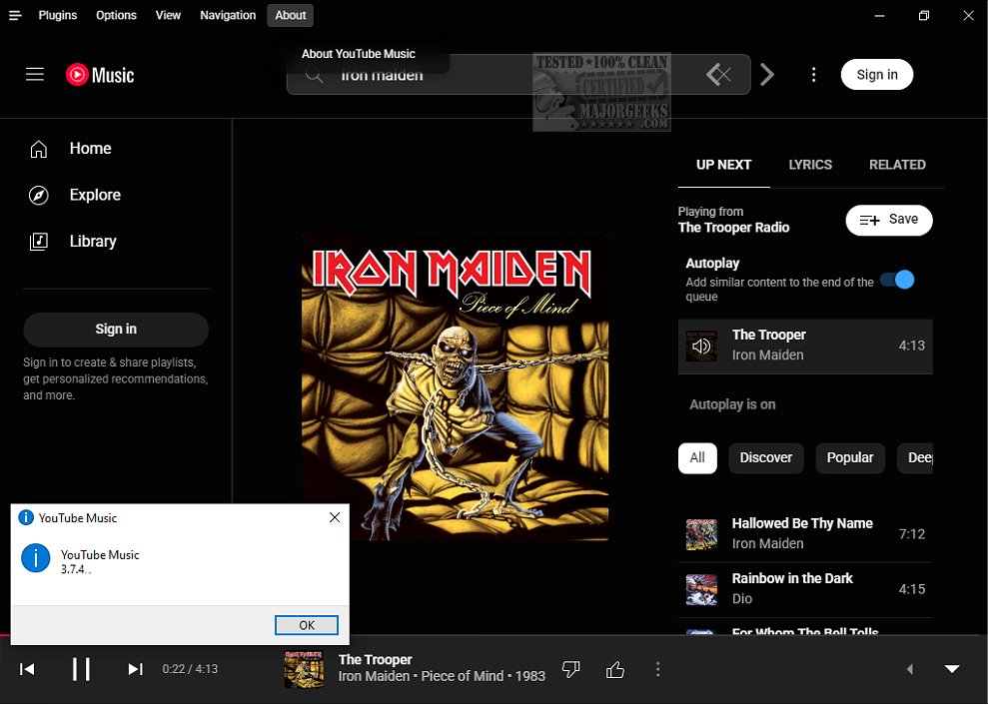This screenshot has width=988, height=705.
Task: Go forward with the right chevron arrow
Action: point(767,74)
